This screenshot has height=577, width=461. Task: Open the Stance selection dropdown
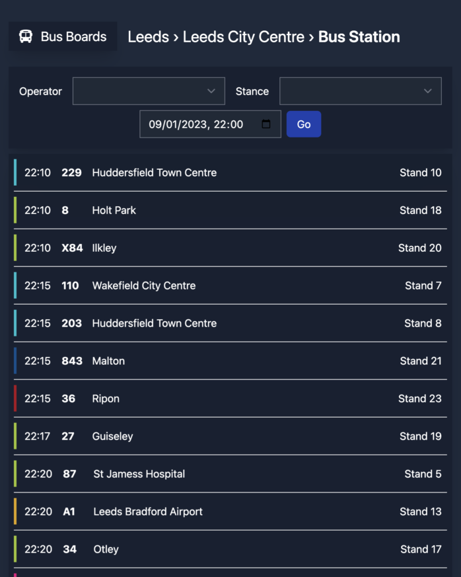(360, 91)
